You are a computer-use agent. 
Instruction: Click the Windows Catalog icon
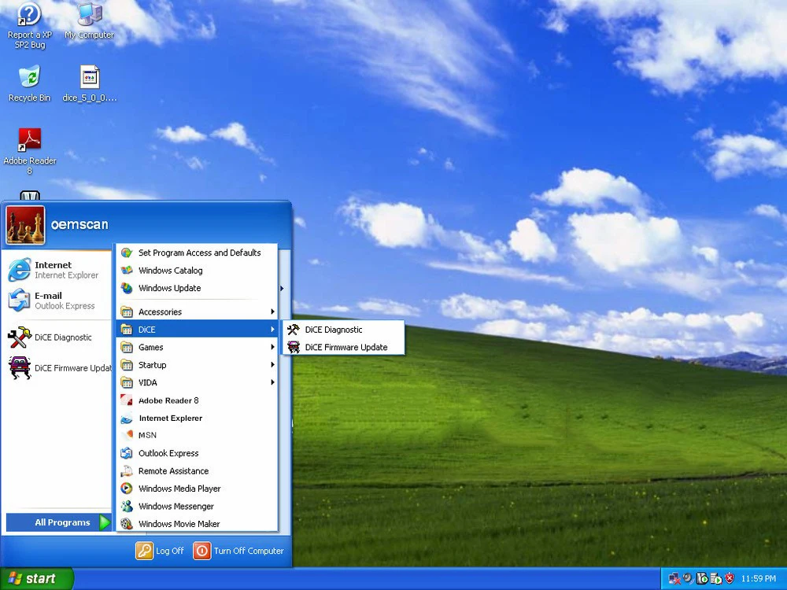127,271
